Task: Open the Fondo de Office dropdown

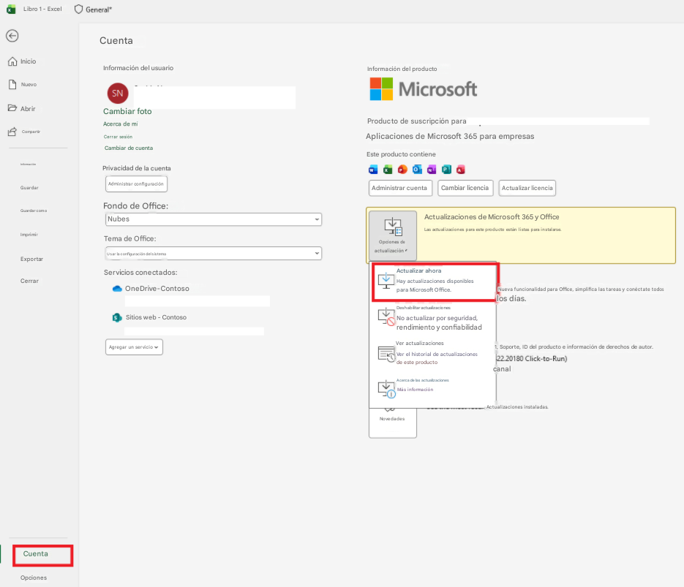Action: (x=214, y=219)
